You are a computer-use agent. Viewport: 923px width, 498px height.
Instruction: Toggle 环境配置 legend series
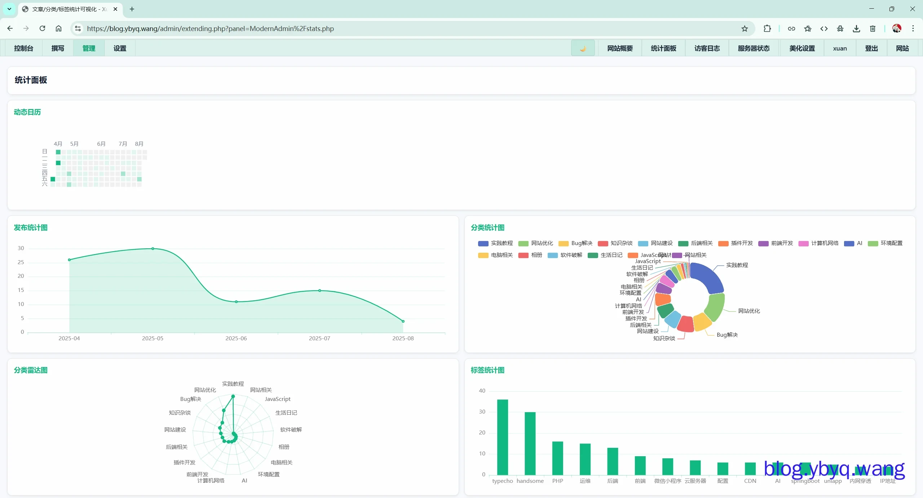[x=885, y=243]
